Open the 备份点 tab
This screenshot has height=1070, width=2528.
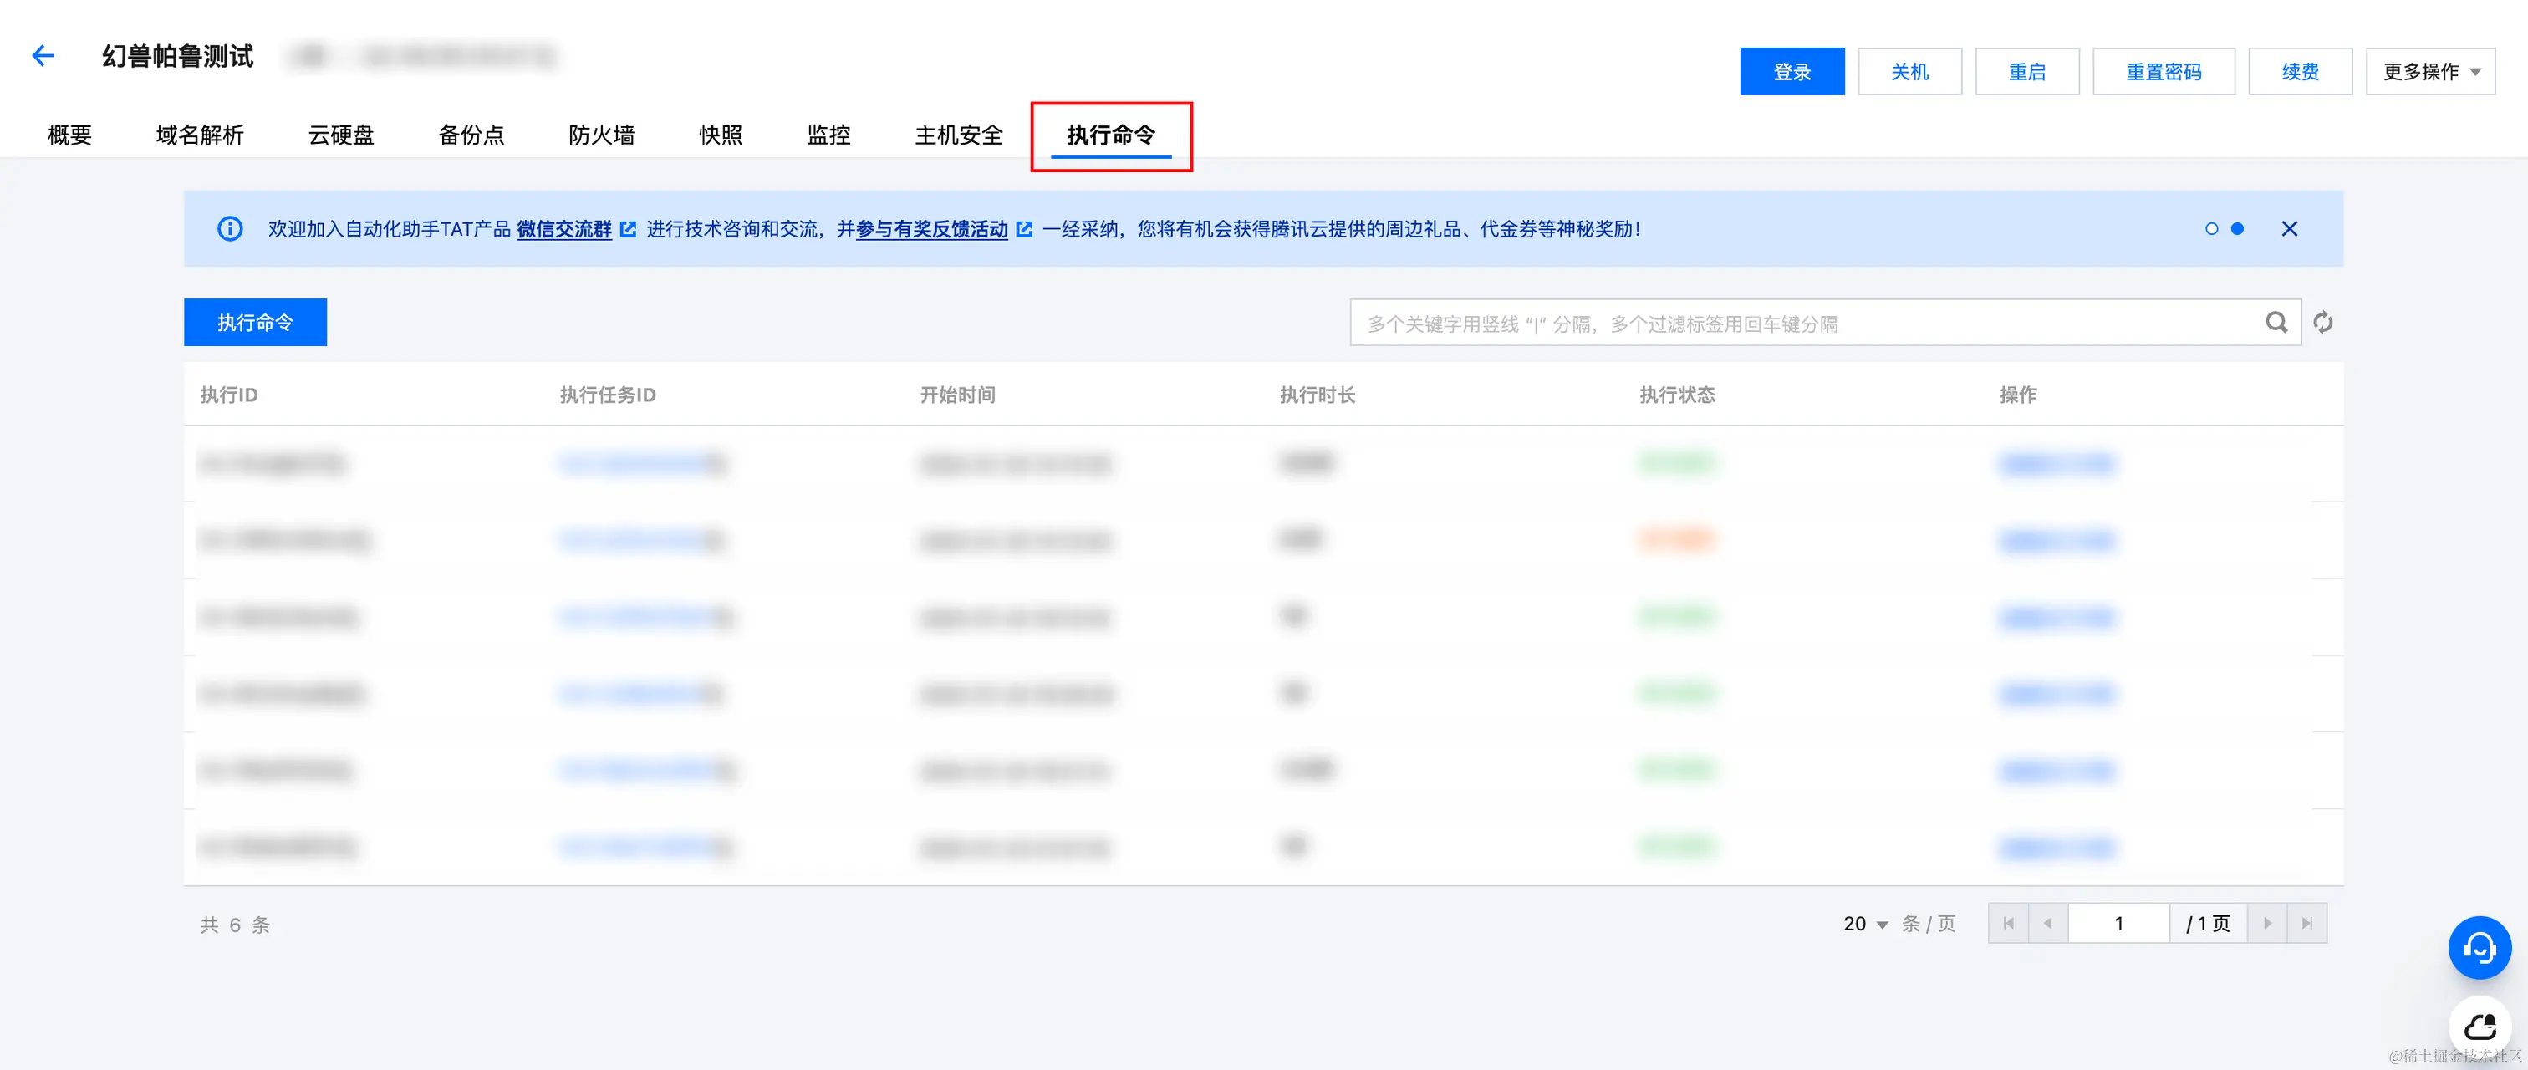pos(471,135)
